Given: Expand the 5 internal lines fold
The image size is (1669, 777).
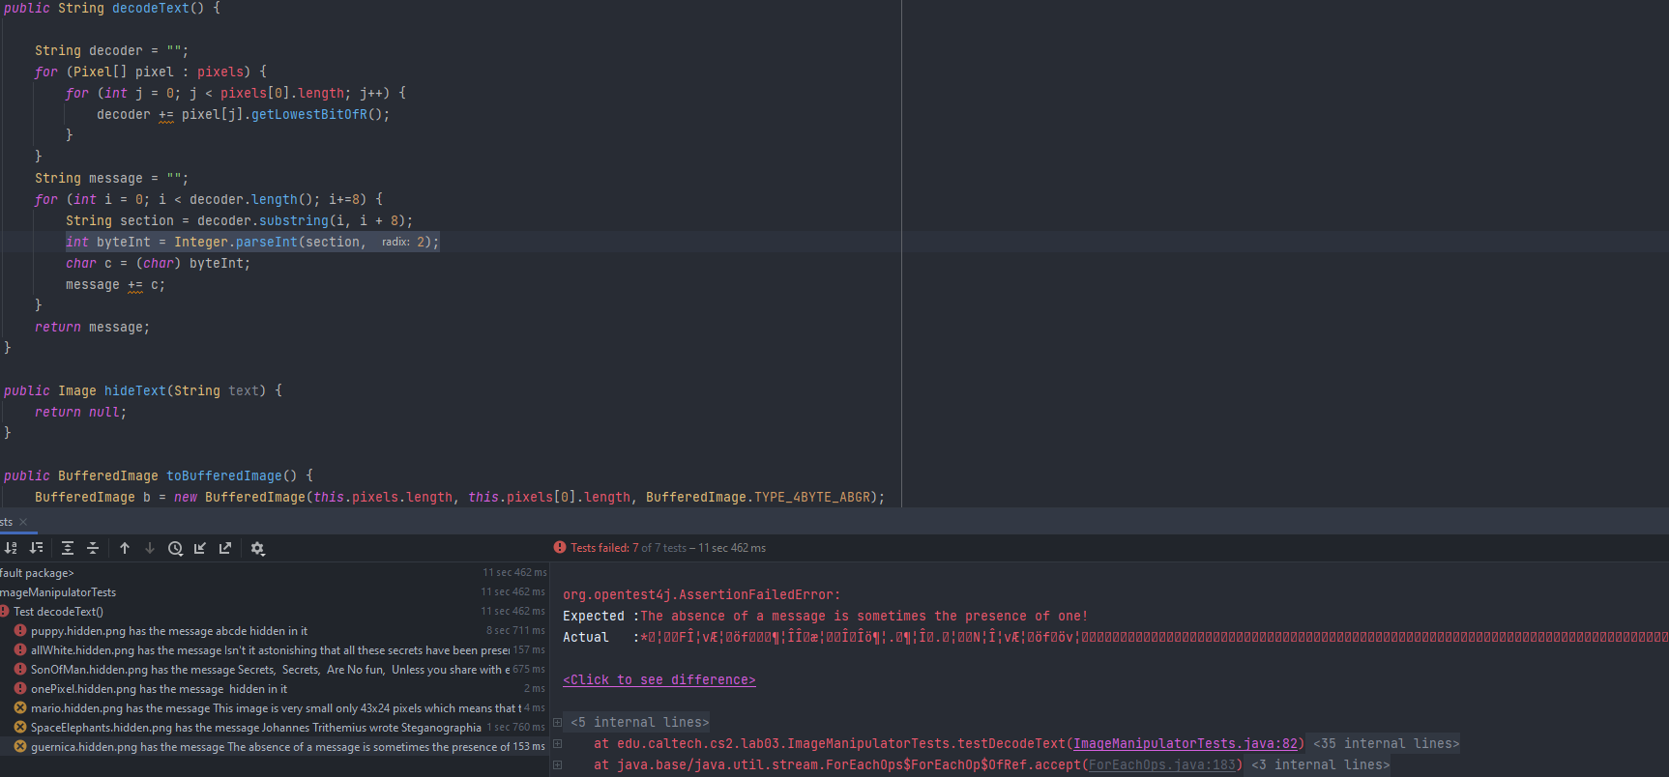Looking at the screenshot, I should click(558, 722).
